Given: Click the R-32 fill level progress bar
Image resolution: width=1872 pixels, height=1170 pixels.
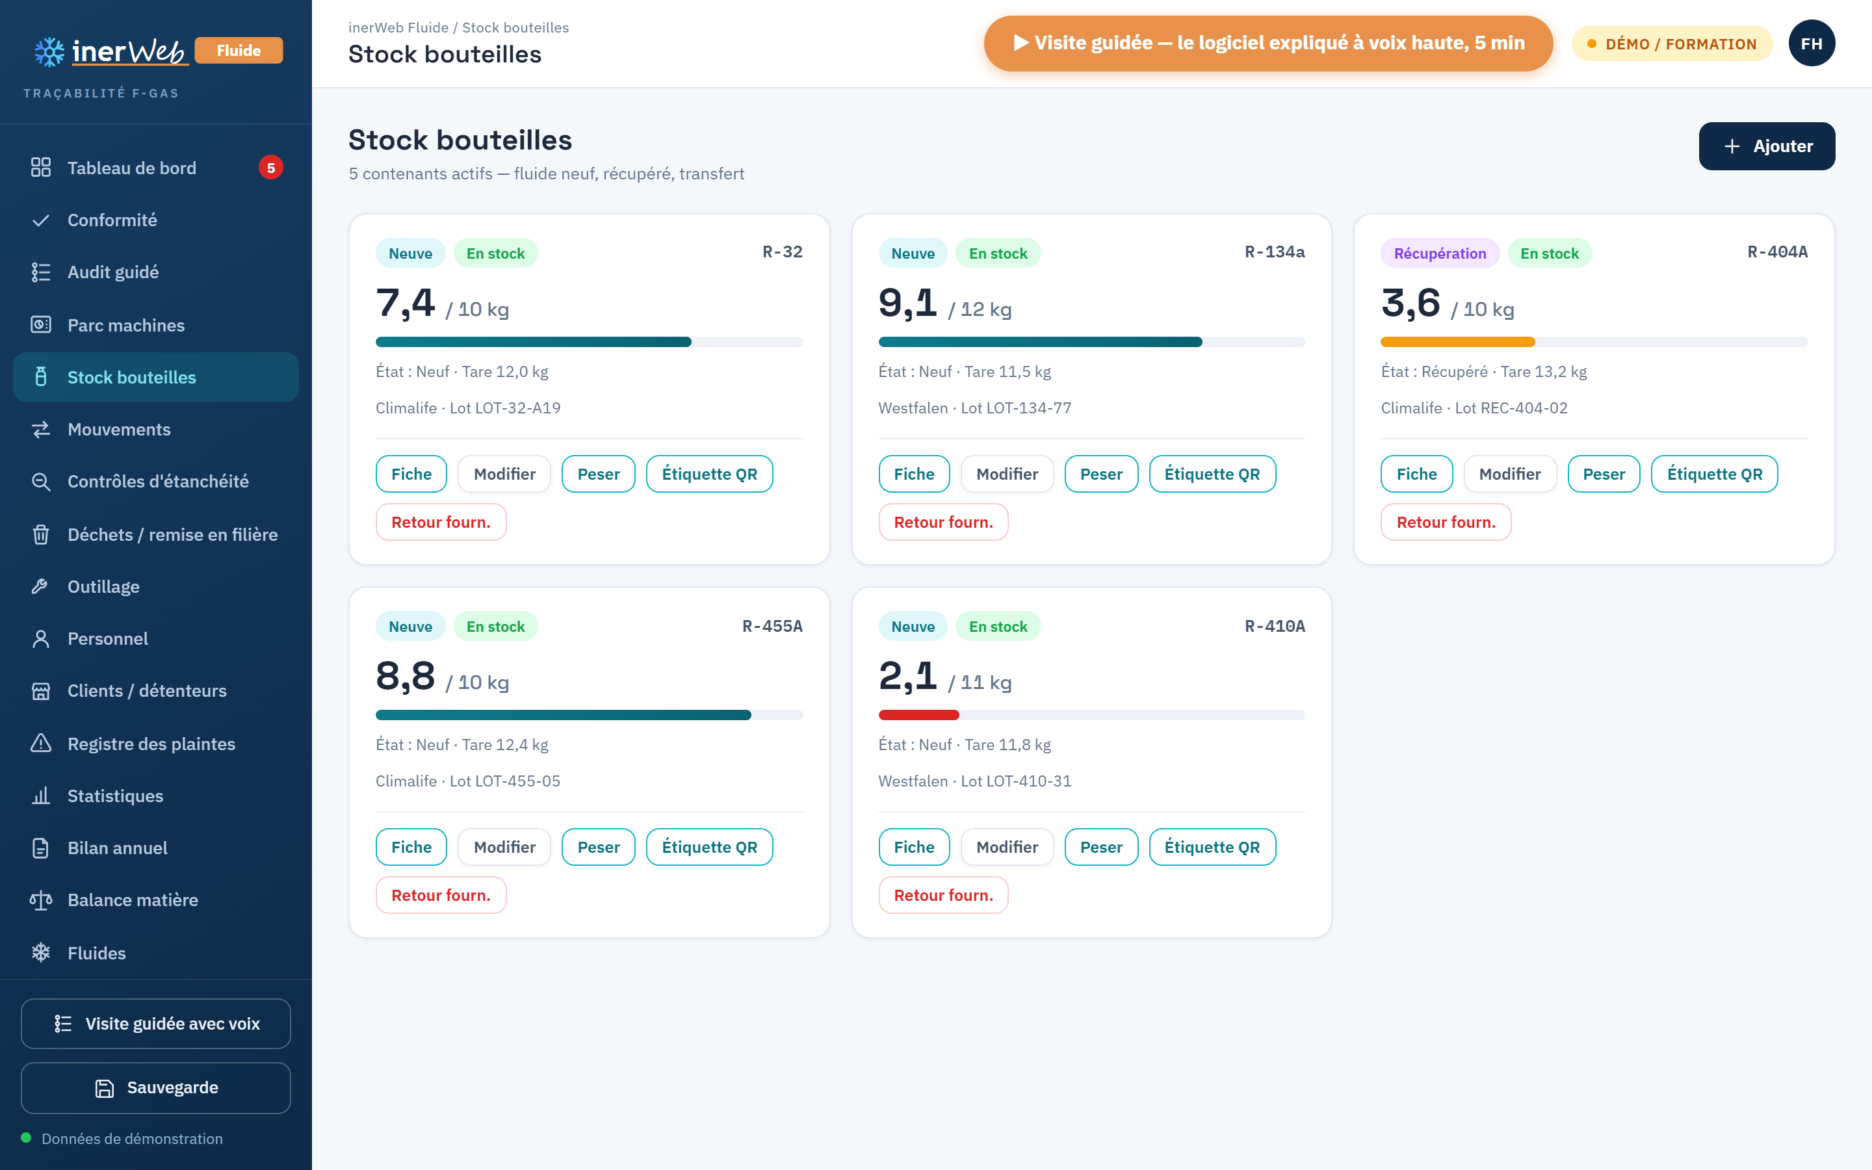Looking at the screenshot, I should click(x=589, y=342).
